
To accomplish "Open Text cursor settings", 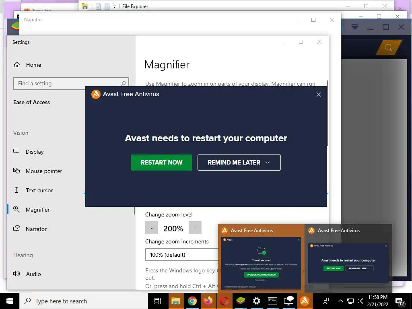I will tap(39, 190).
